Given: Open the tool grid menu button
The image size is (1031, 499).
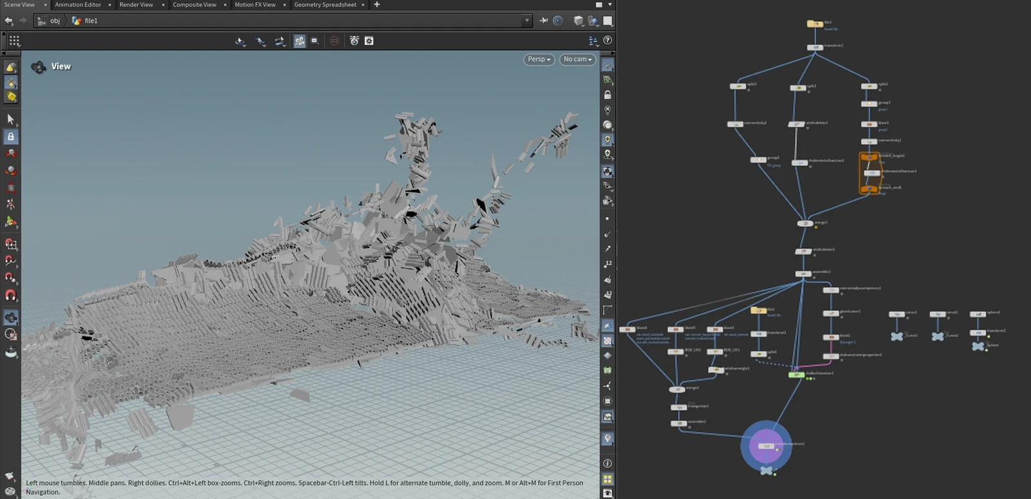Looking at the screenshot, I should point(14,41).
